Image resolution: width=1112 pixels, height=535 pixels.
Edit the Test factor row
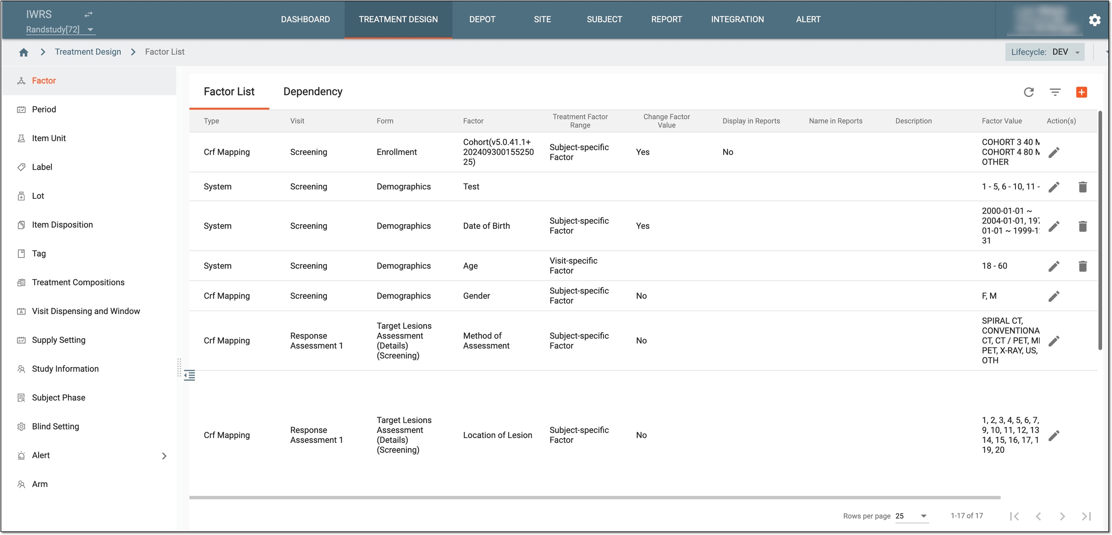tap(1054, 187)
